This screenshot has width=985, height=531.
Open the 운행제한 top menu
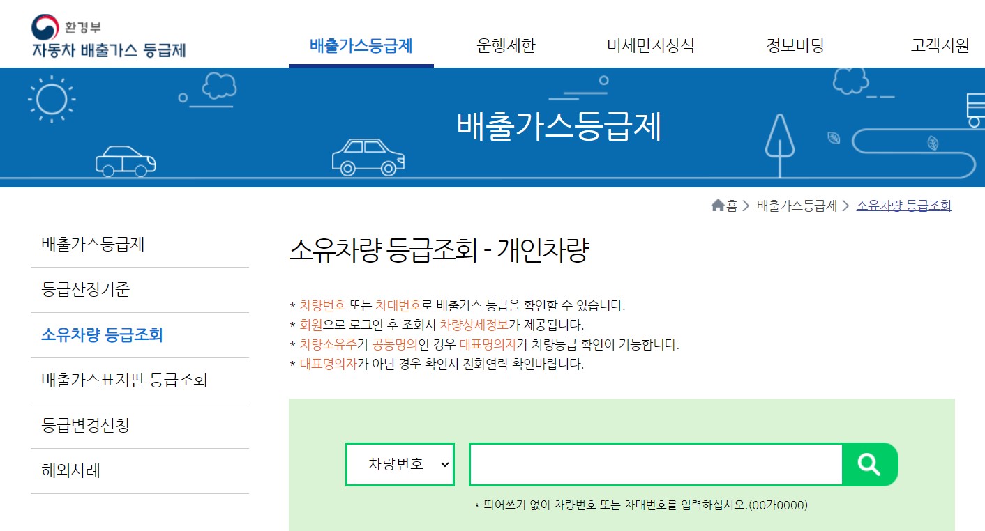pyautogui.click(x=506, y=46)
